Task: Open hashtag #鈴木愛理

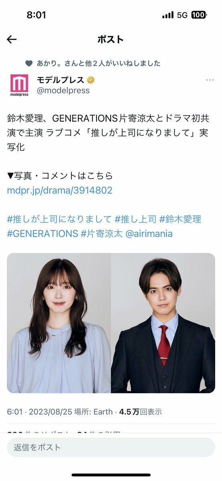Action: point(180,219)
